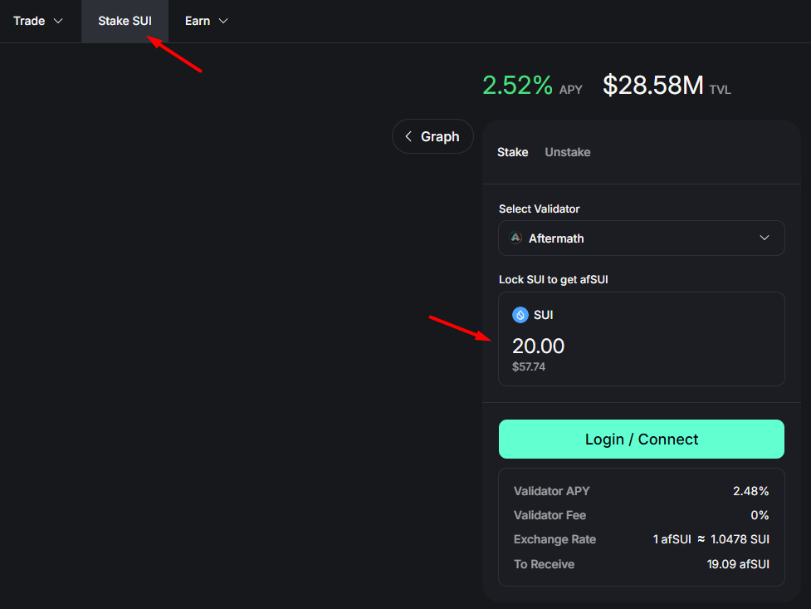The width and height of the screenshot is (811, 609).
Task: Switch to the Unstake tab
Action: coord(568,152)
